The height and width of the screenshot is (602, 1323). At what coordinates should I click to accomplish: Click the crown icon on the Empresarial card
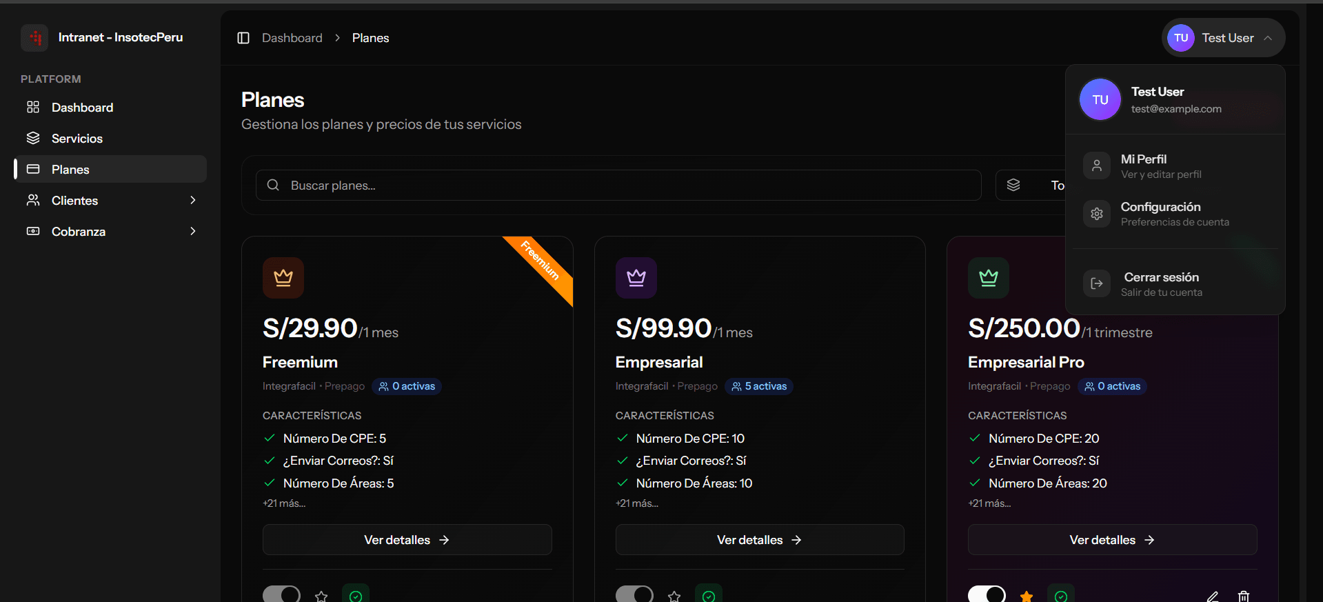[636, 278]
